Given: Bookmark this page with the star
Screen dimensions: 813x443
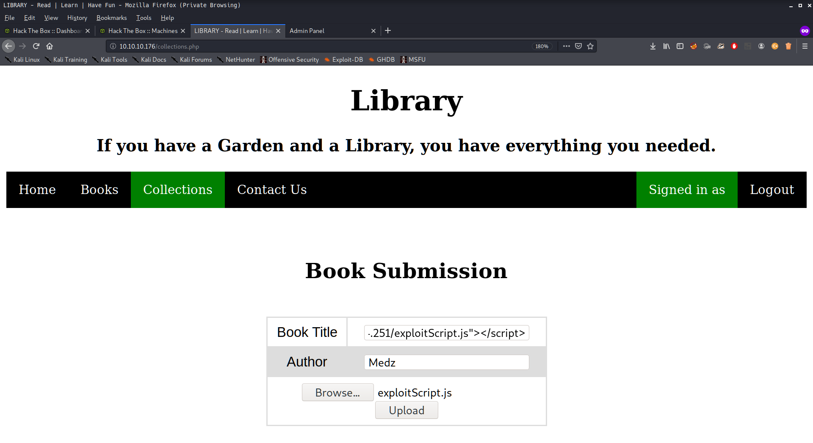Looking at the screenshot, I should 590,46.
